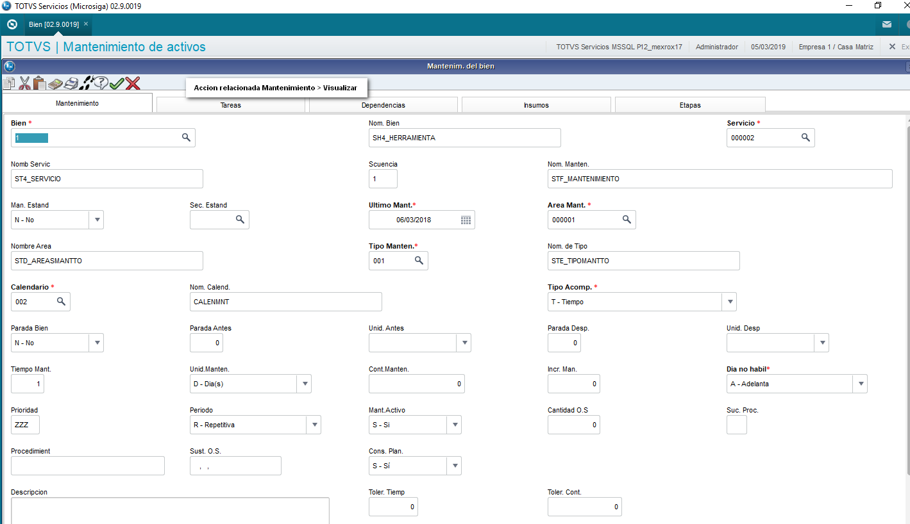910x524 pixels.
Task: Expand Periodo dropdown
Action: point(314,425)
